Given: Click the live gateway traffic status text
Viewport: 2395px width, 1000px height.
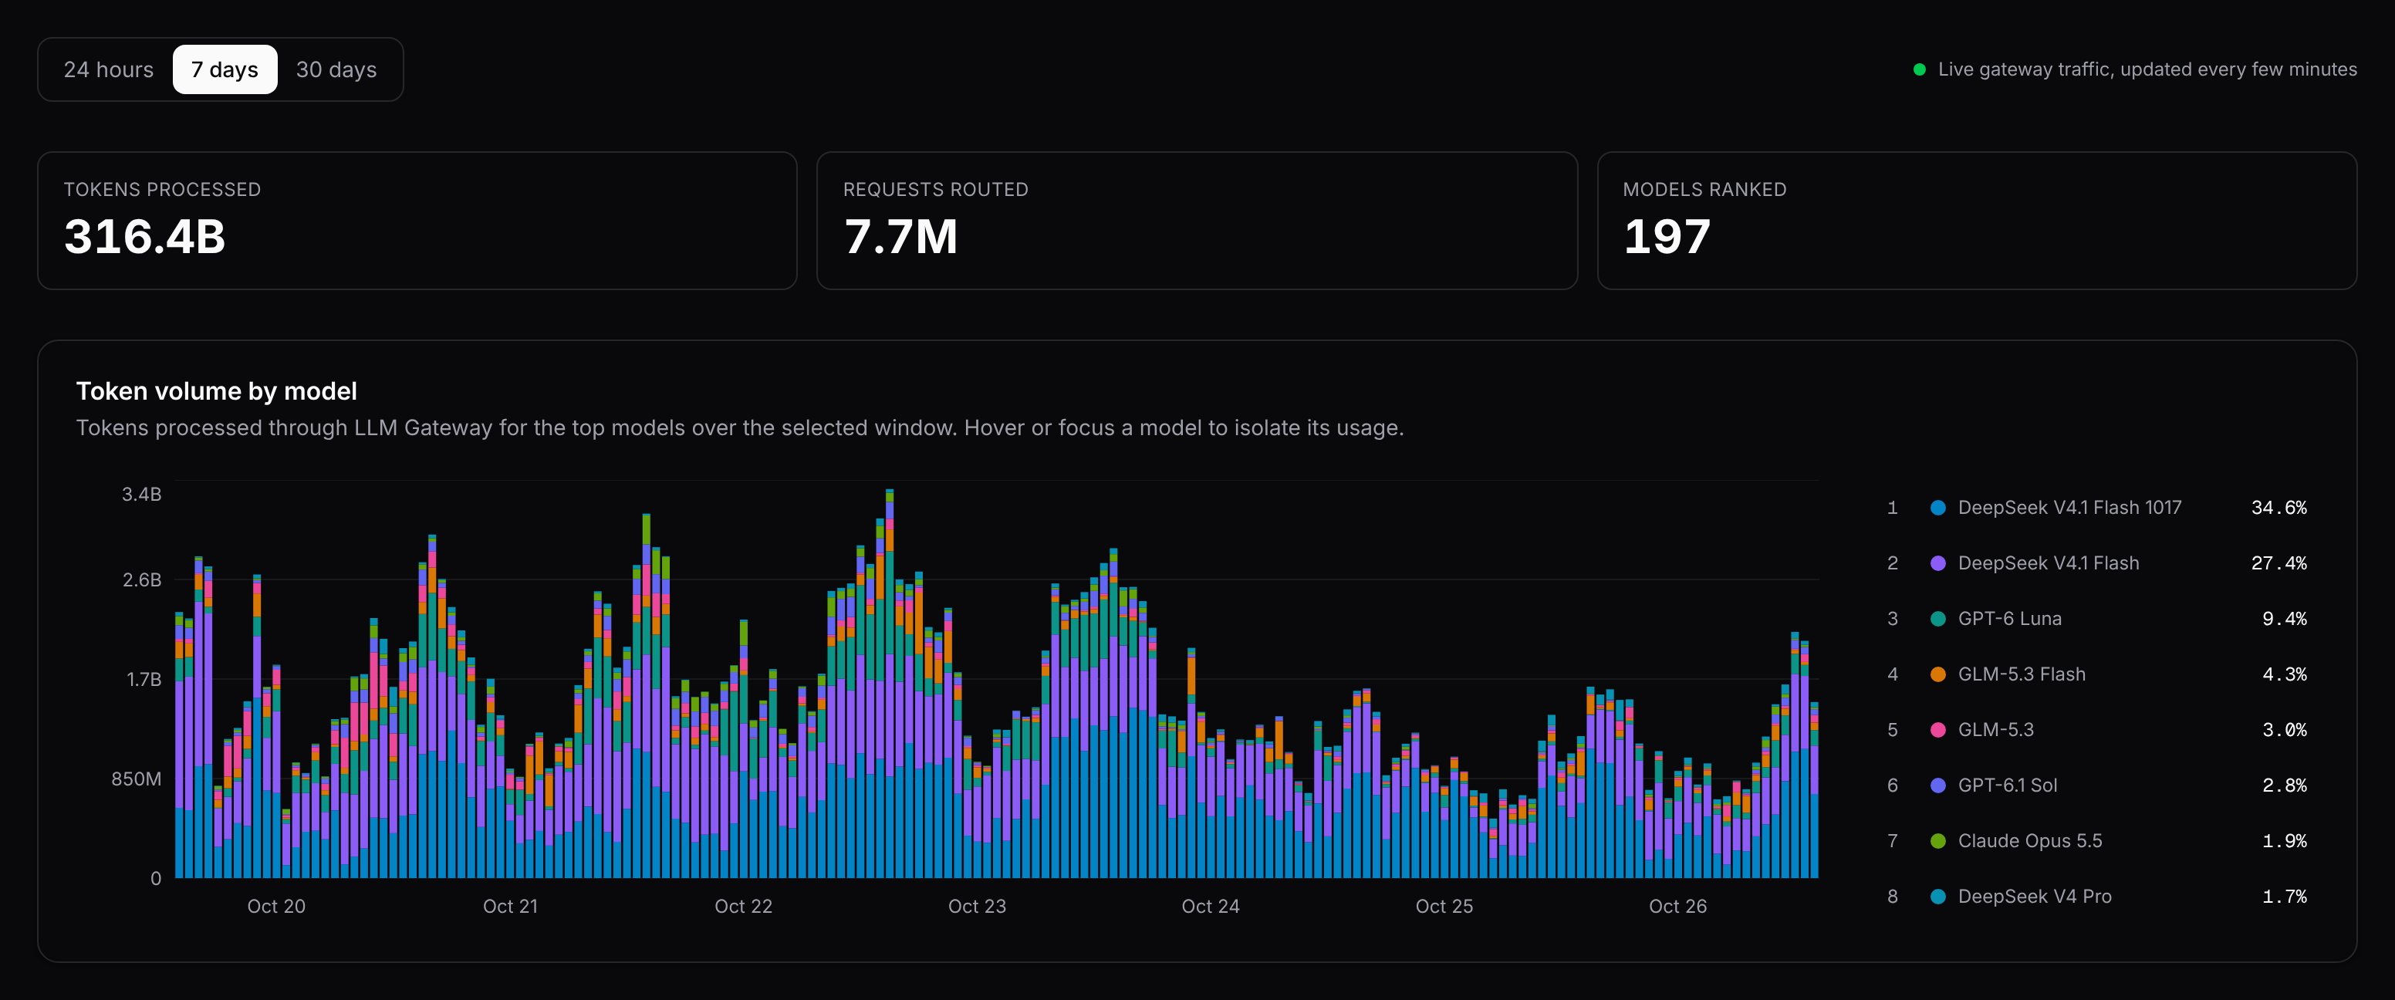Looking at the screenshot, I should click(2147, 69).
